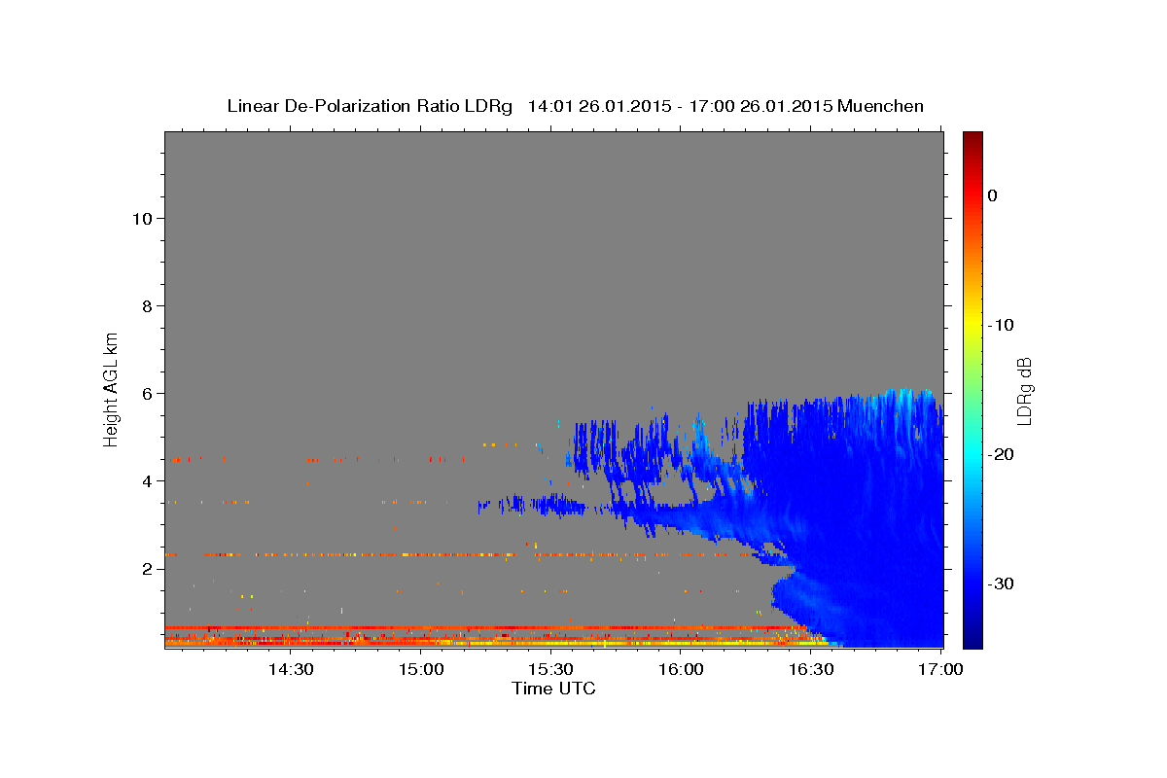Click the colorbar value label 0
The width and height of the screenshot is (1167, 778).
pos(993,195)
